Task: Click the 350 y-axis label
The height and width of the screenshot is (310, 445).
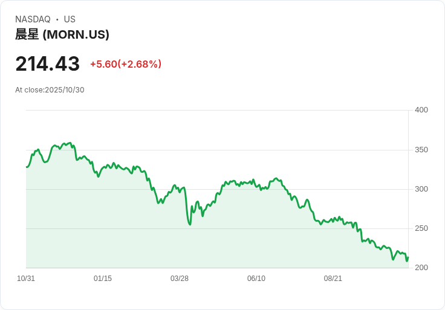Action: click(421, 150)
